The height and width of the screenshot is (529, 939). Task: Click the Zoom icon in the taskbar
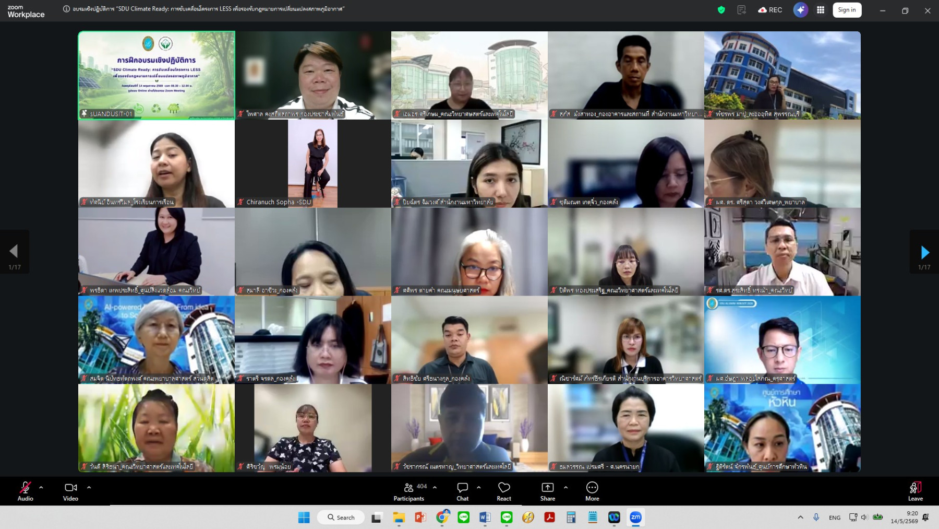click(x=635, y=518)
